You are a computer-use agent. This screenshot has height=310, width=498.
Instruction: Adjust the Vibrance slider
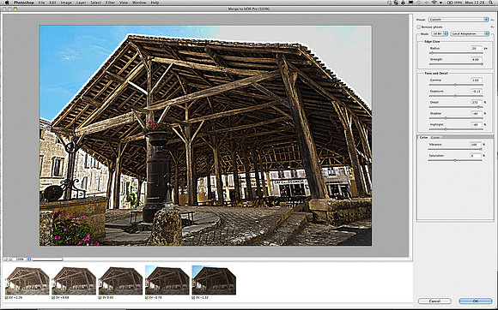coord(455,149)
